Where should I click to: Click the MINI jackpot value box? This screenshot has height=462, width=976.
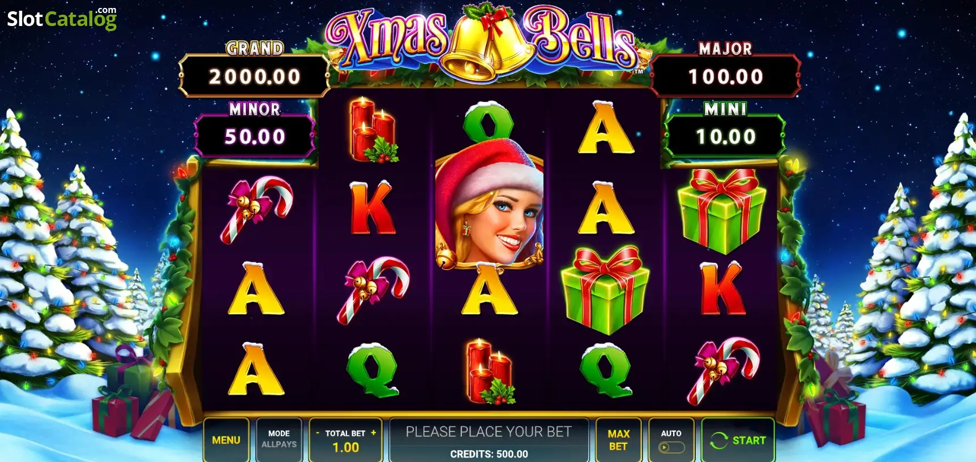point(725,136)
